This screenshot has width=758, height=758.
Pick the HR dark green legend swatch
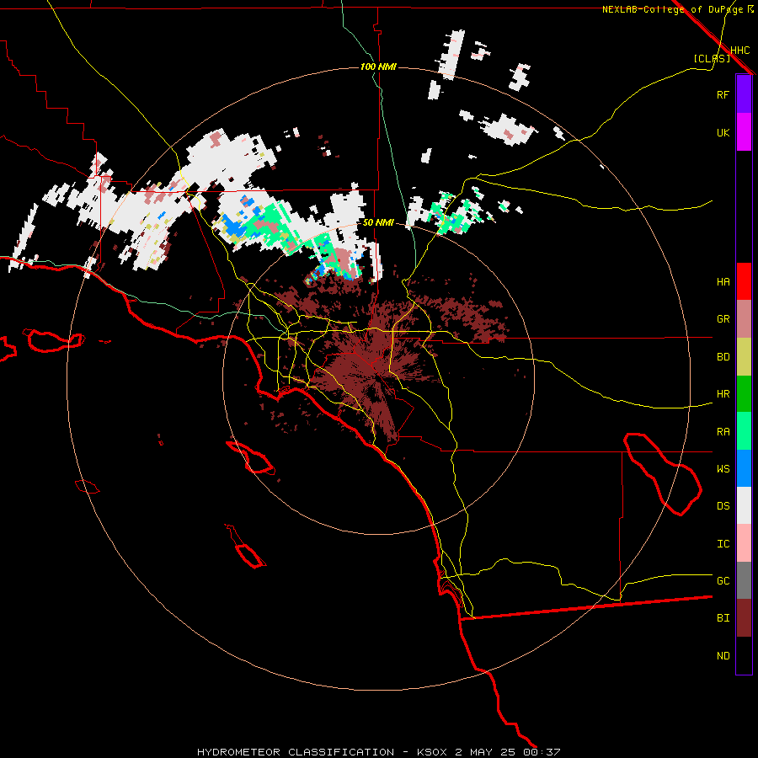coord(744,393)
